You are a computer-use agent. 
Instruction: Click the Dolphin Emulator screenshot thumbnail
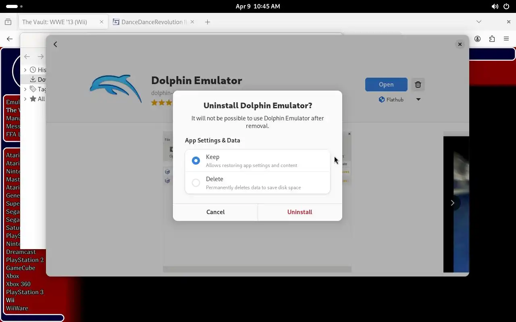click(x=257, y=202)
